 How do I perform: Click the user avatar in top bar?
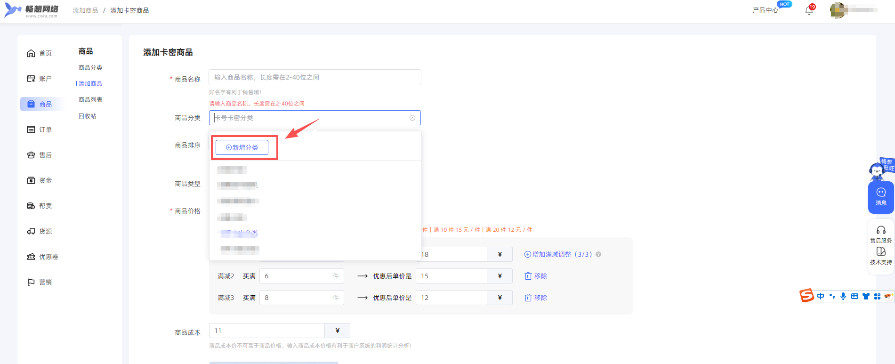coord(837,10)
